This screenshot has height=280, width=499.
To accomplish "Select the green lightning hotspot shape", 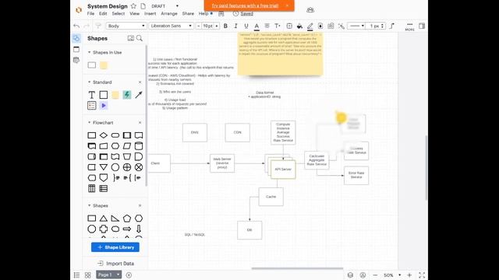I will pyautogui.click(x=127, y=95).
